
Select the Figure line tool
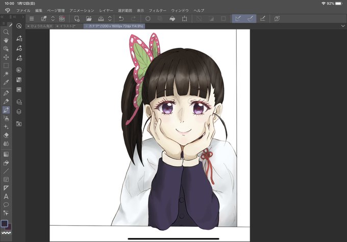click(6, 171)
